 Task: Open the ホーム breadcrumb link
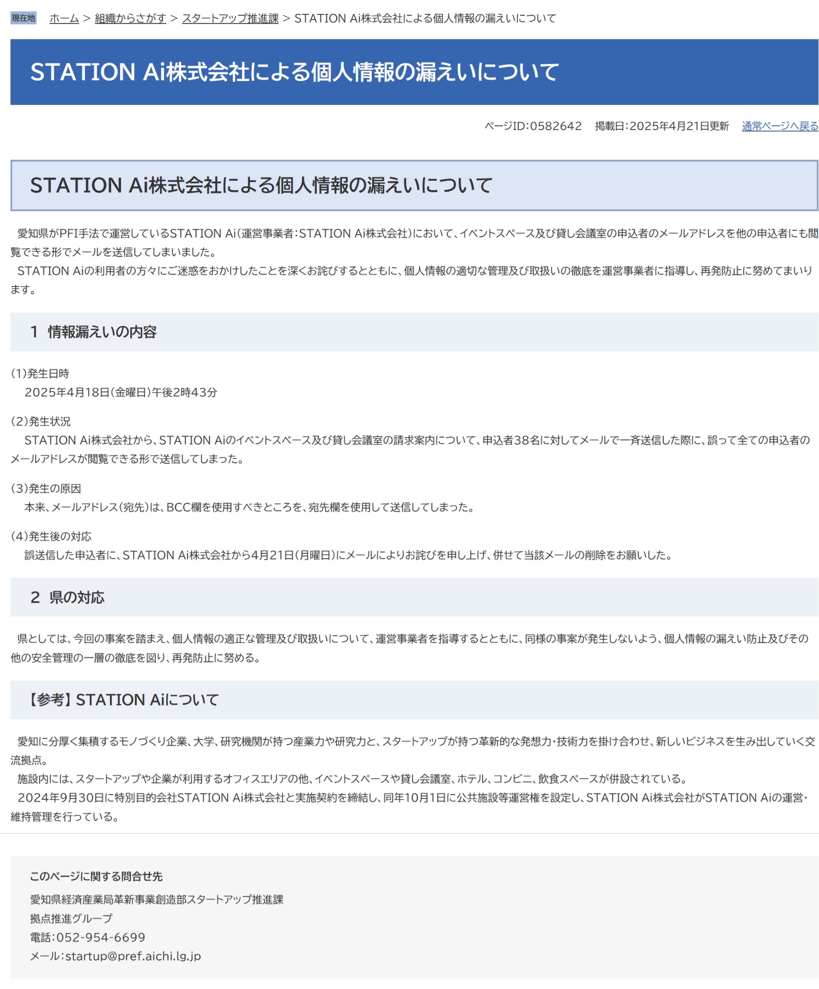tap(64, 19)
